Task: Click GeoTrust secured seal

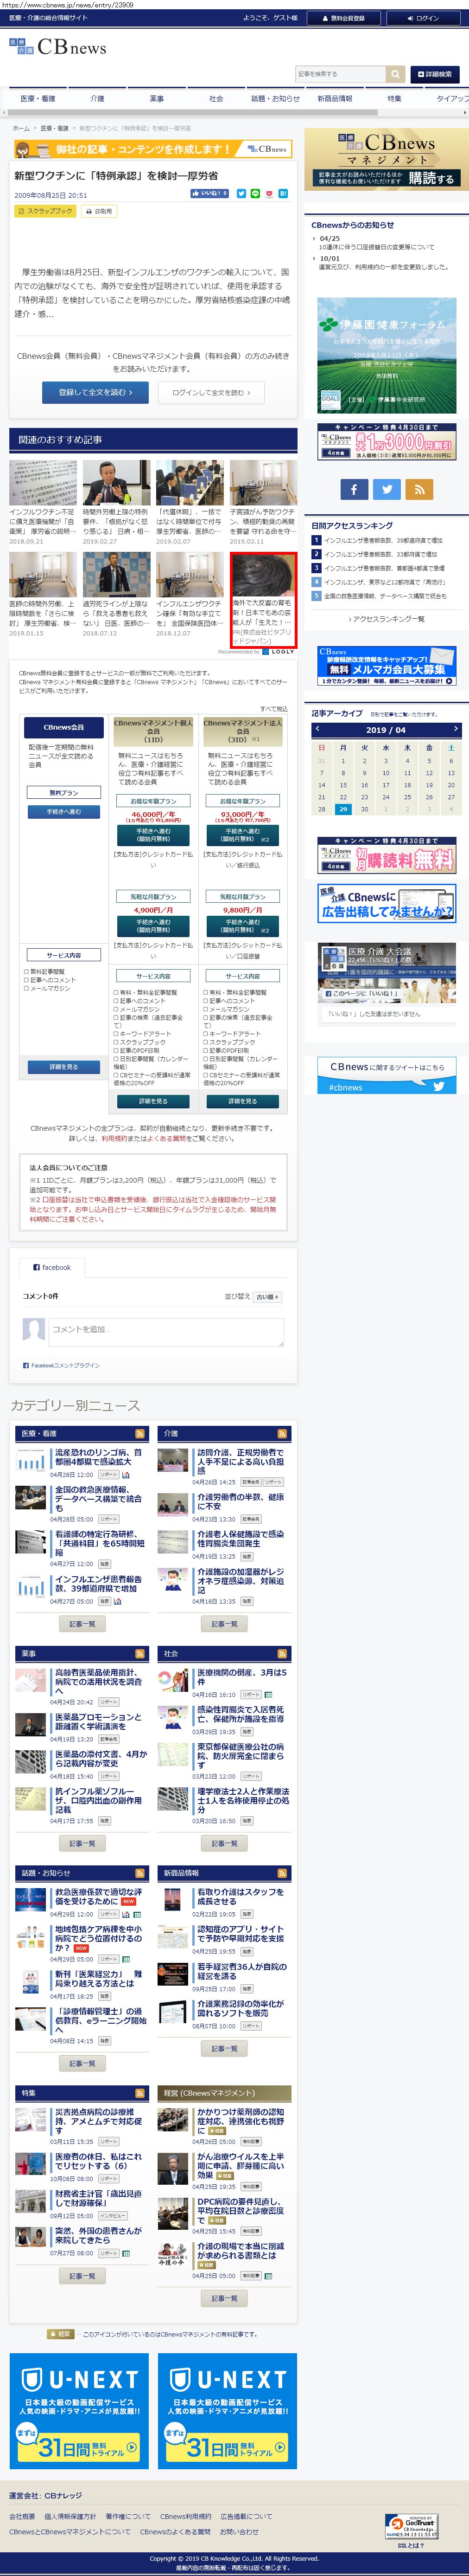Action: click(x=412, y=2527)
